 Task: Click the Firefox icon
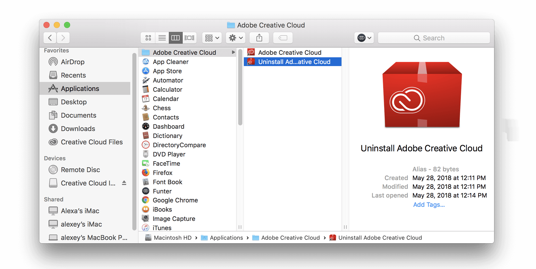(146, 172)
